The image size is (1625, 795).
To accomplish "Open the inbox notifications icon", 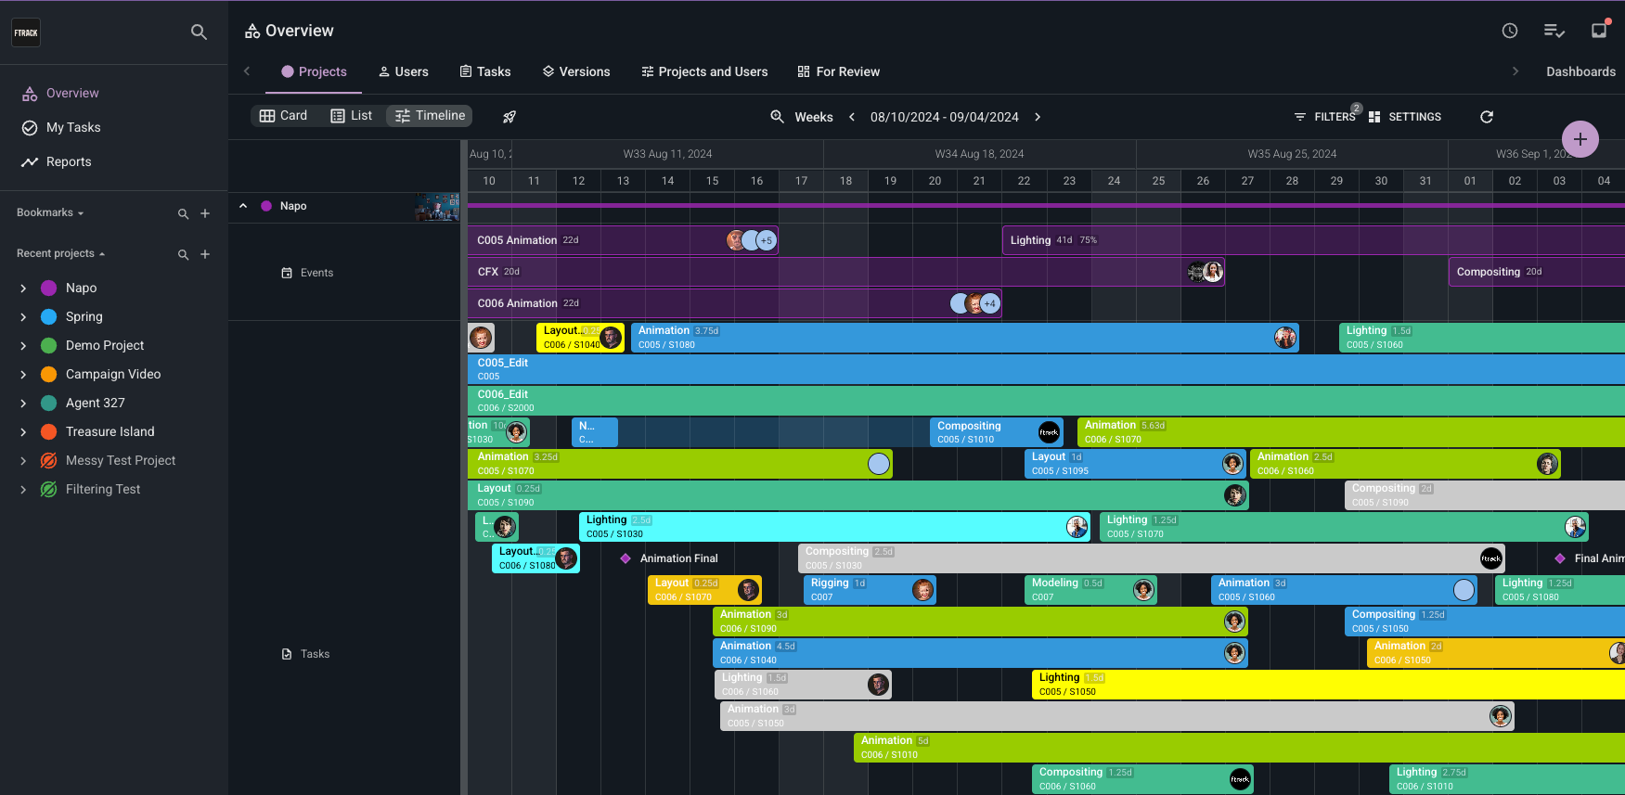I will [1599, 30].
